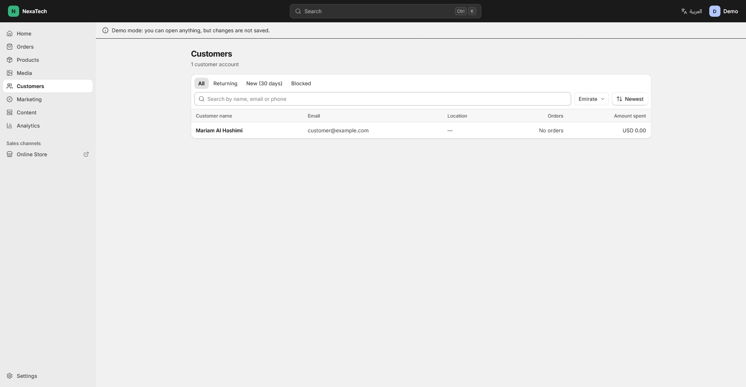746x387 pixels.
Task: Click the Demo user avatar
Action: [714, 11]
